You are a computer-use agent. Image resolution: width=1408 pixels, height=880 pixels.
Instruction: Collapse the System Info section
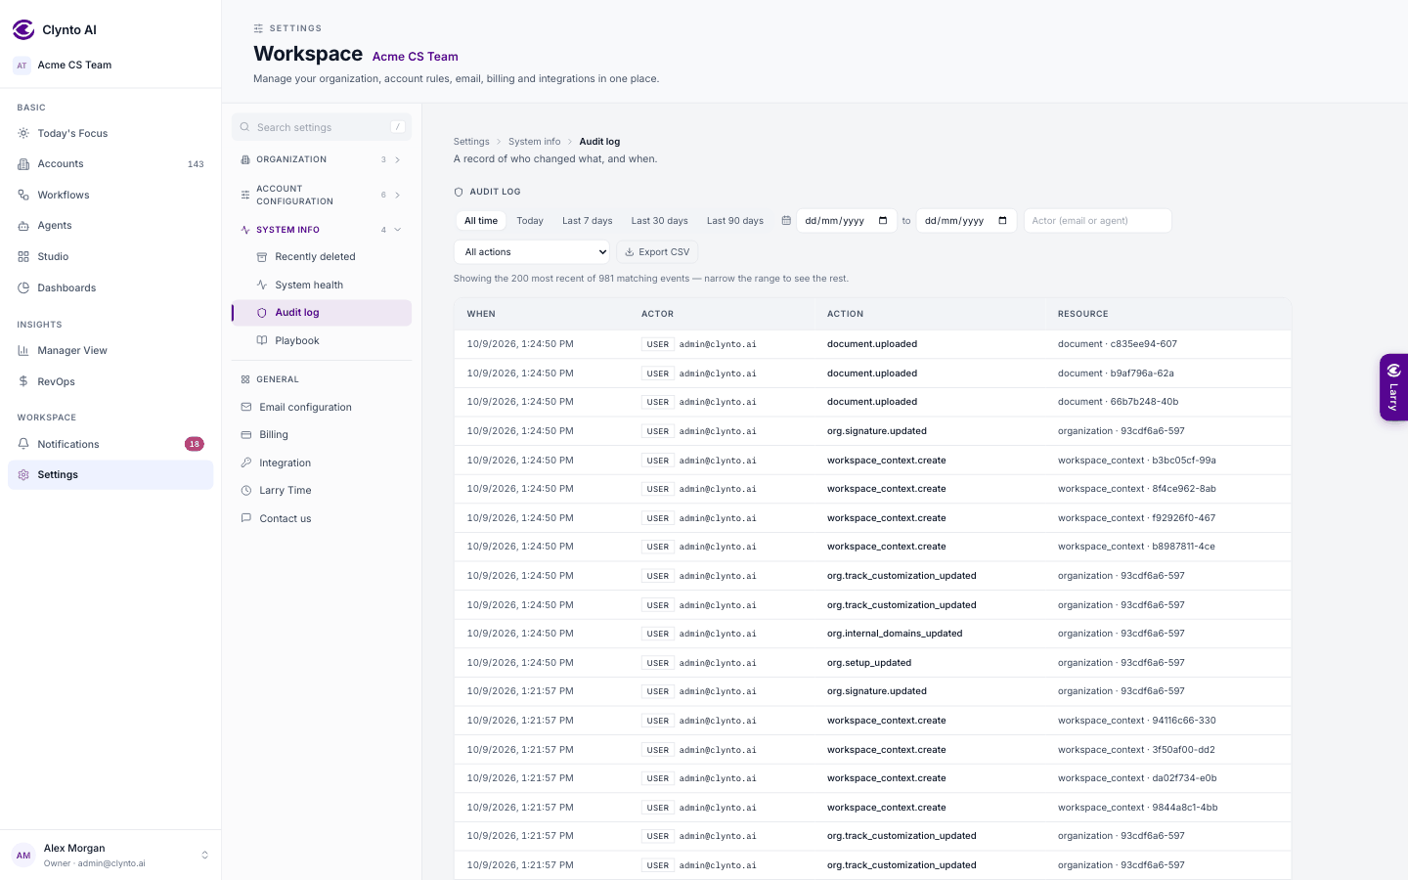(322, 230)
